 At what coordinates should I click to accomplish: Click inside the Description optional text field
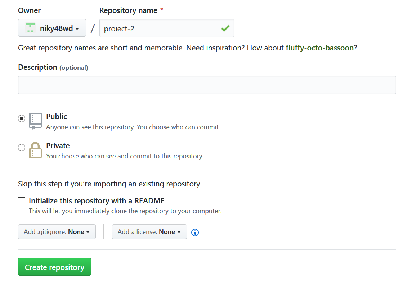tap(207, 85)
